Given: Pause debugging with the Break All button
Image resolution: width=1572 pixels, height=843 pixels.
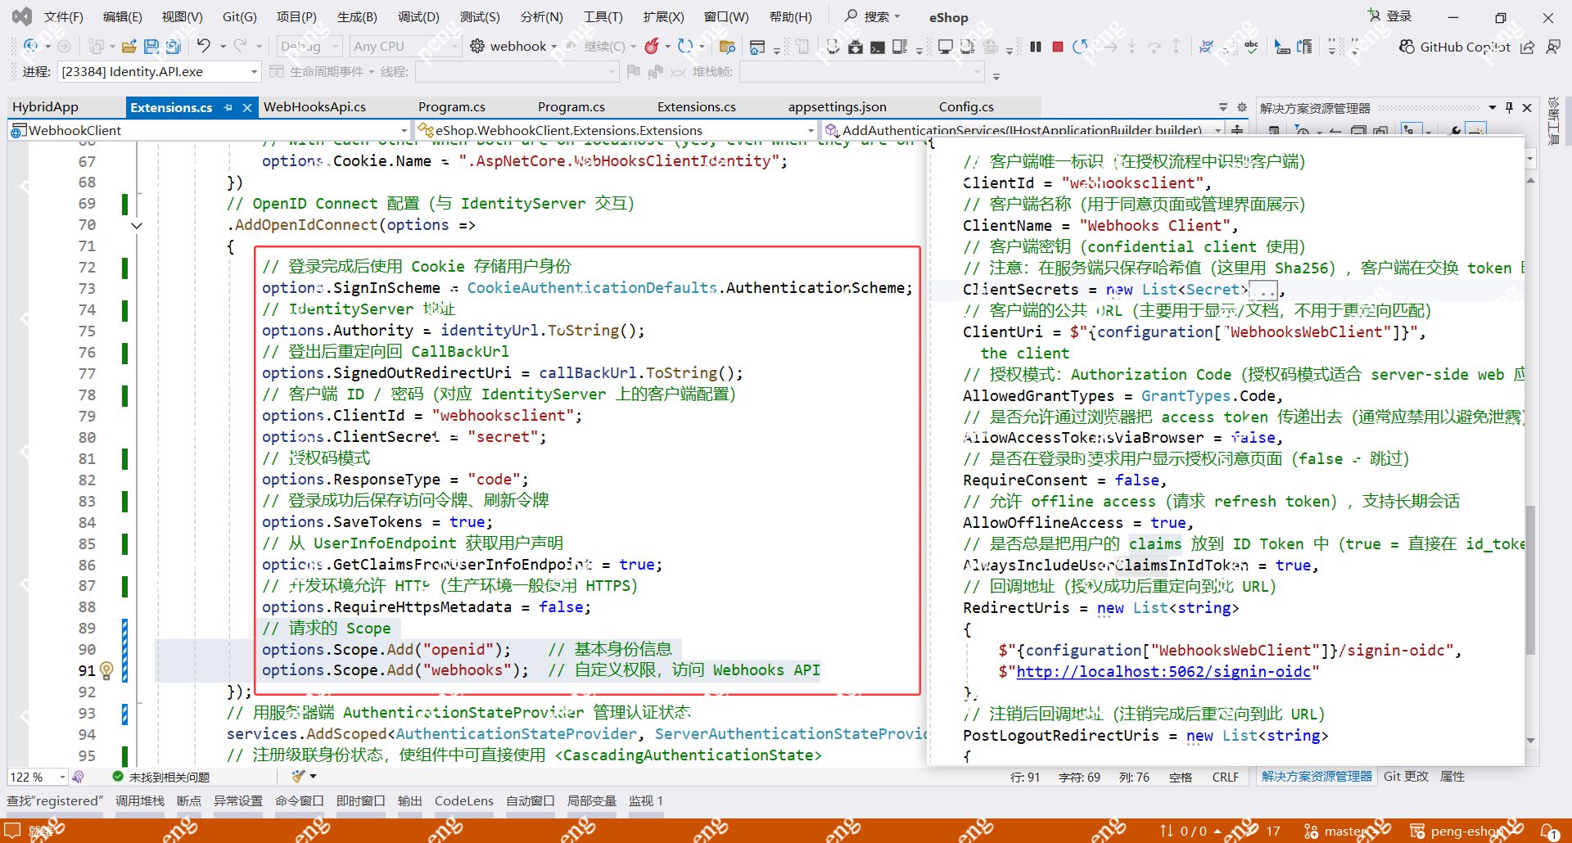Looking at the screenshot, I should point(1036,47).
